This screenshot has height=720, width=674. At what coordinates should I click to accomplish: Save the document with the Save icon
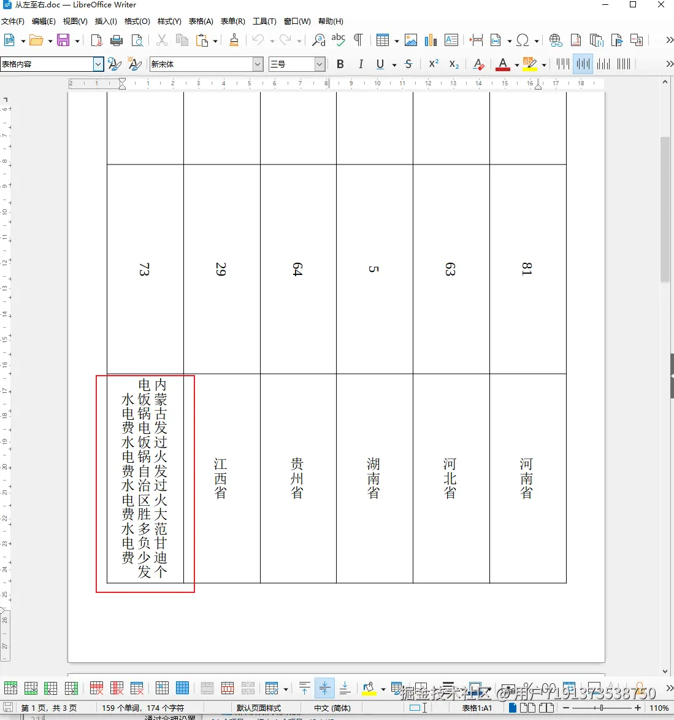tap(63, 41)
